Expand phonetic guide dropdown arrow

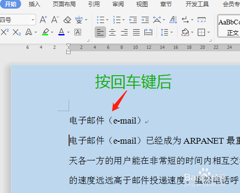coord(86,20)
